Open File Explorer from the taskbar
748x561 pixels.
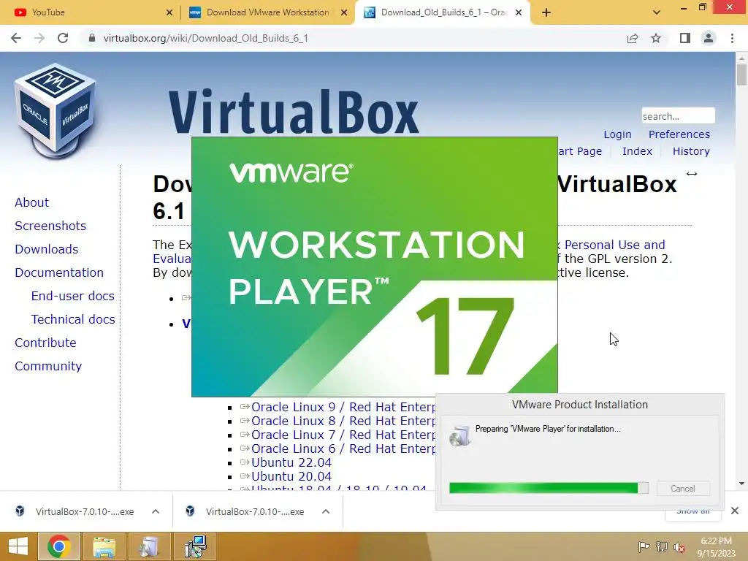[104, 546]
